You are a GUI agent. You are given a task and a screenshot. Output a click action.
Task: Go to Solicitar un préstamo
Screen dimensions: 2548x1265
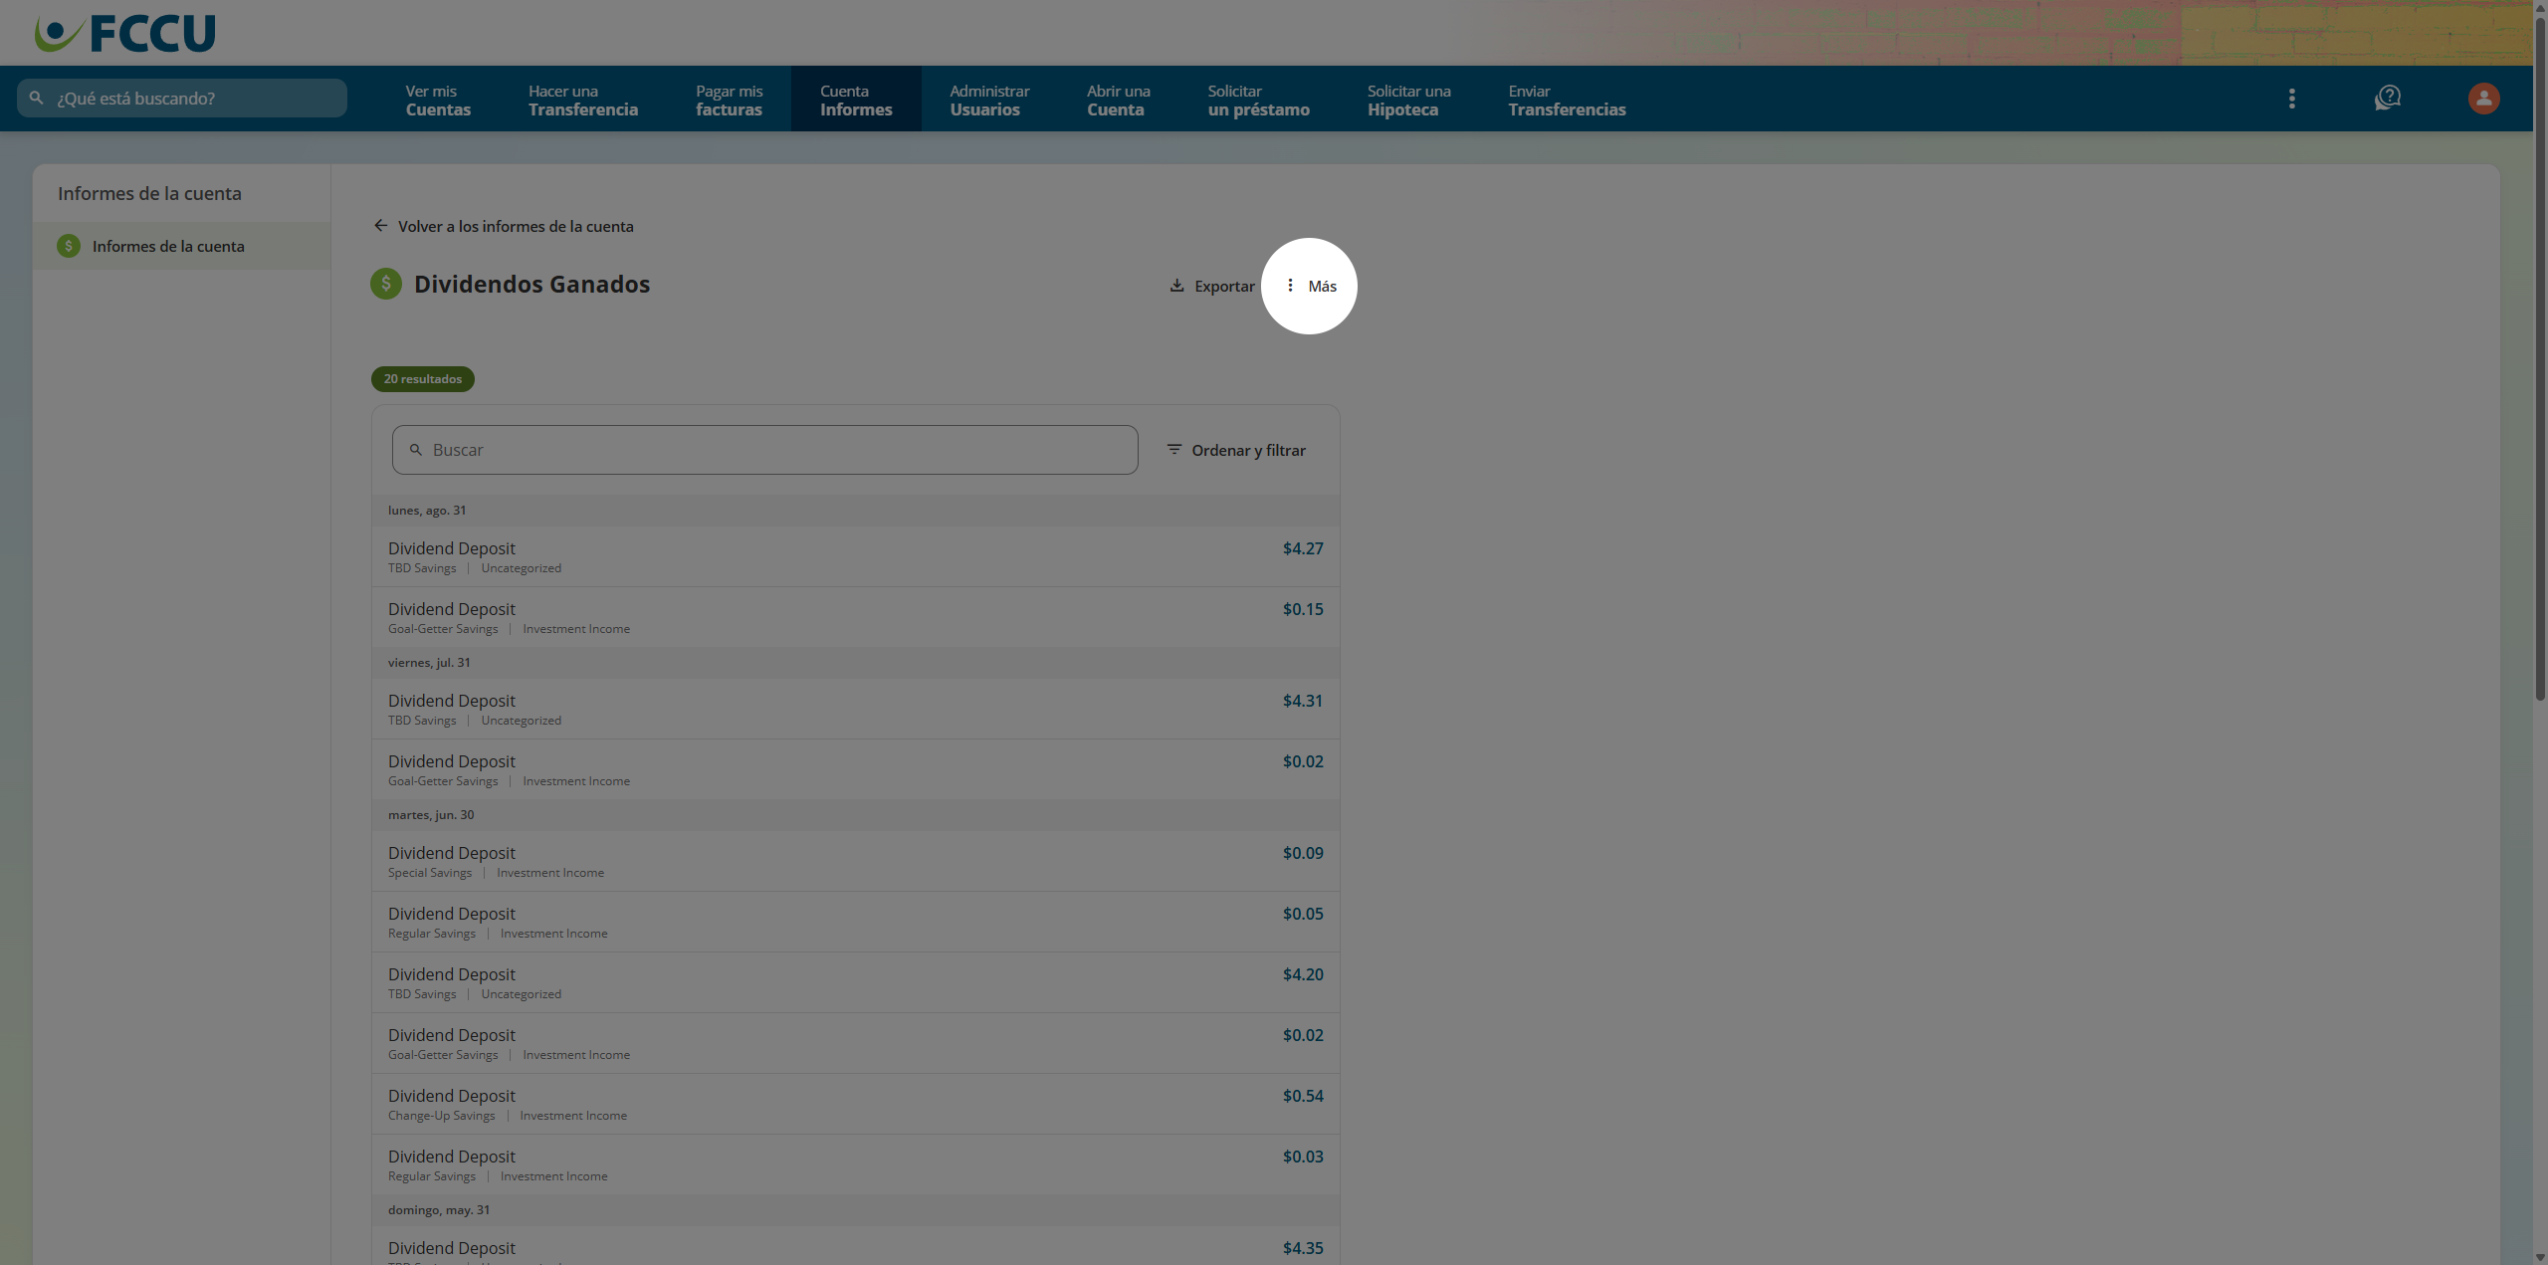point(1258,100)
